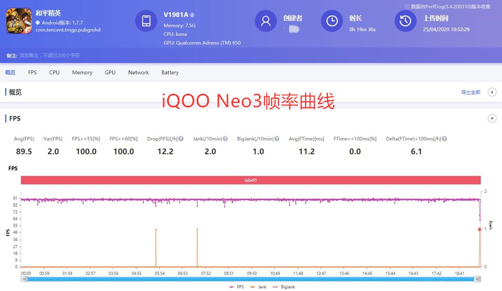502x291 pixels.
Task: Click the device tablet icon
Action: [x=146, y=21]
